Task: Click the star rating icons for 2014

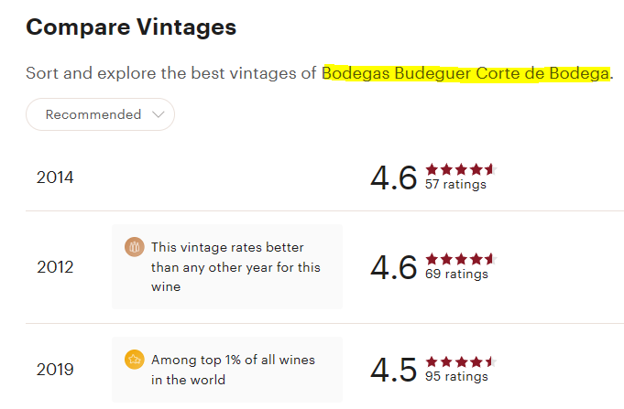Action: pyautogui.click(x=461, y=169)
